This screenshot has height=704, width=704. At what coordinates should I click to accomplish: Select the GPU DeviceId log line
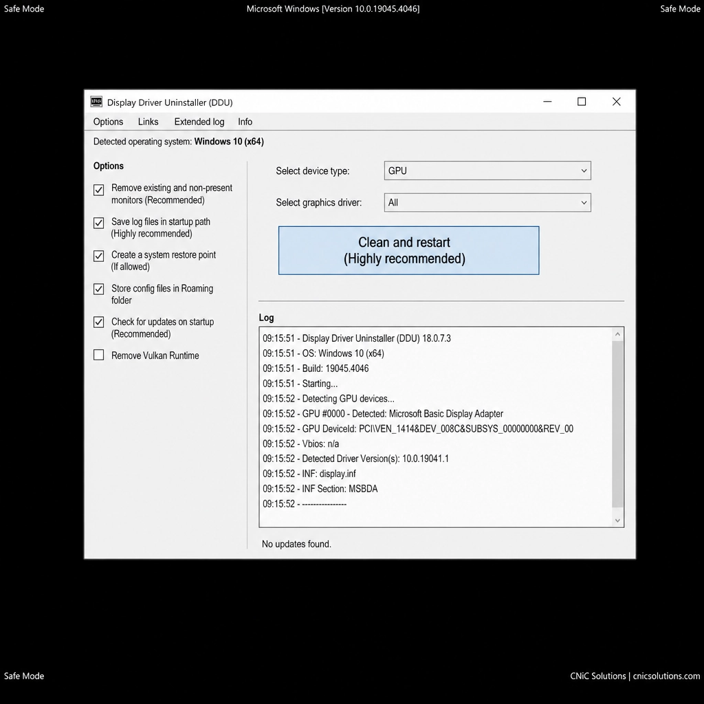[418, 428]
